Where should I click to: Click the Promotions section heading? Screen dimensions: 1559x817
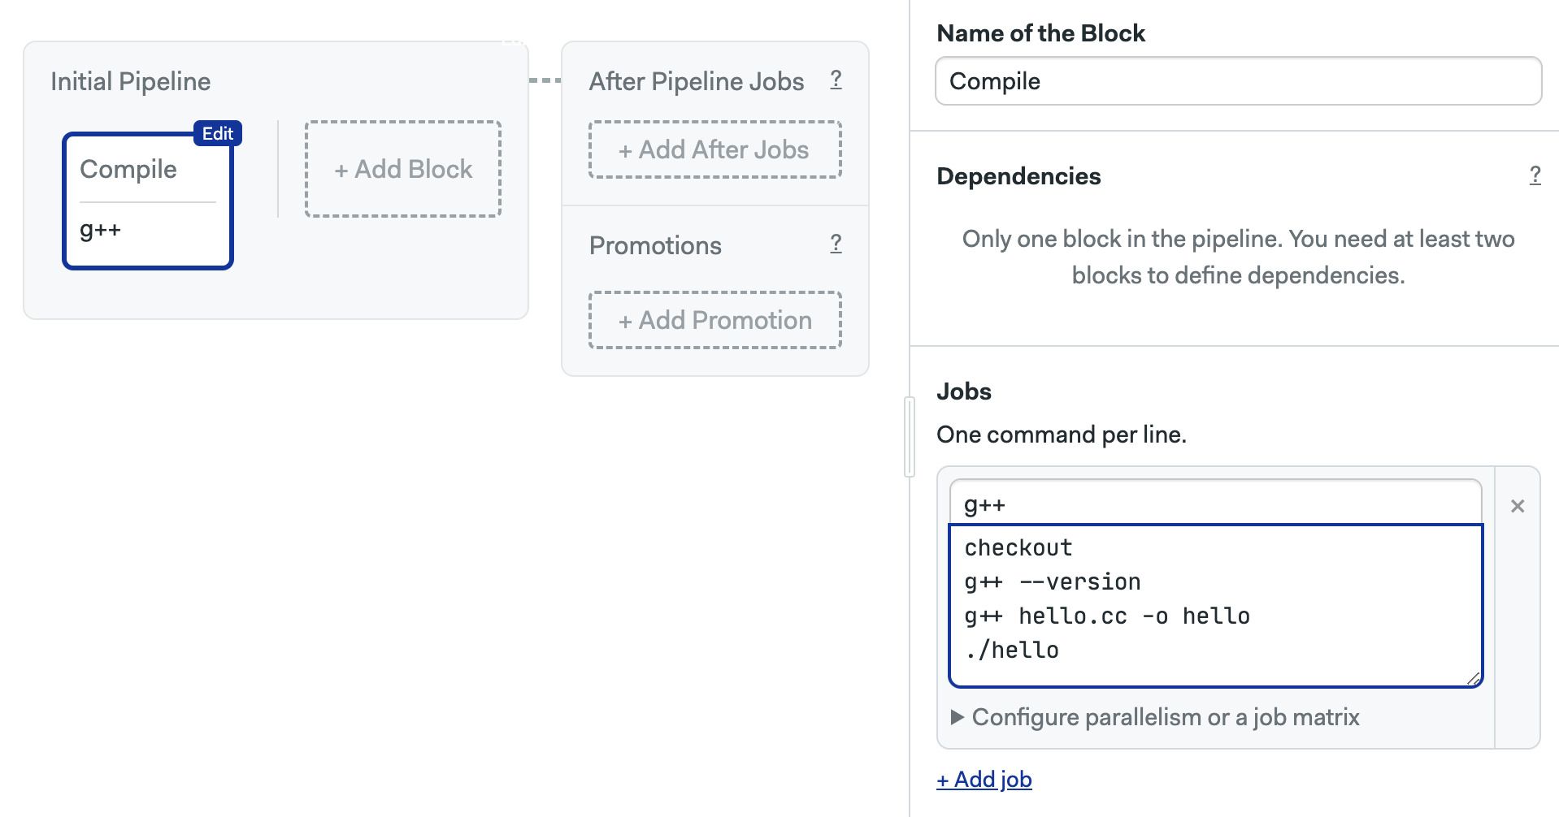[x=655, y=245]
